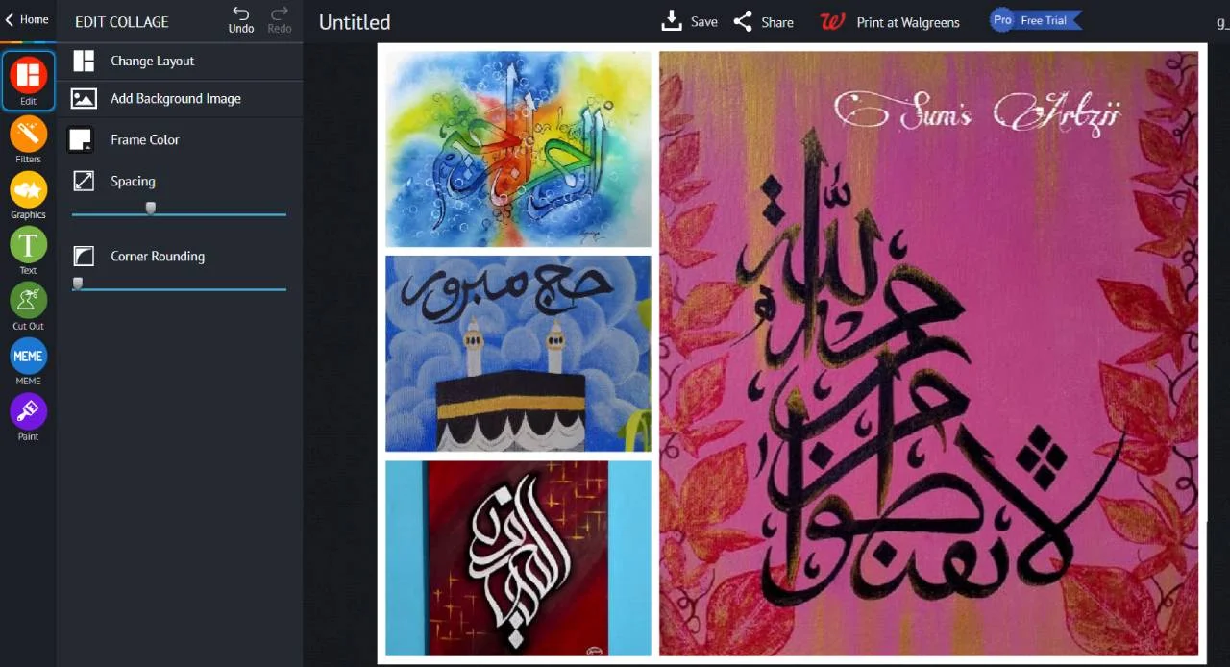Viewport: 1230px width, 667px height.
Task: Click the Spacing slider handle
Action: point(150,208)
